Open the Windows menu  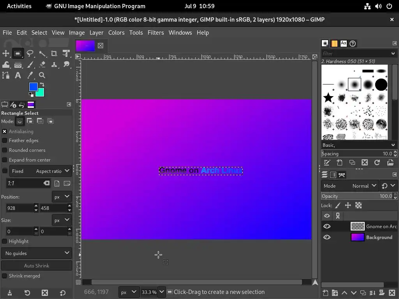(180, 33)
